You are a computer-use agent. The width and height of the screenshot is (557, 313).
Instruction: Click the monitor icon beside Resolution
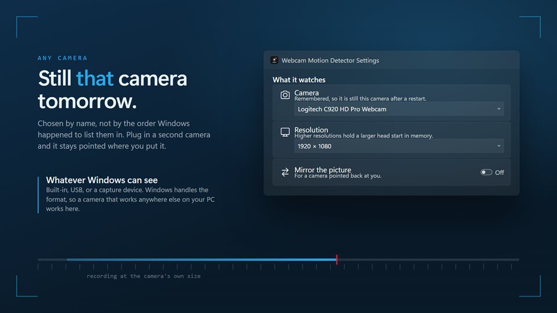(285, 132)
